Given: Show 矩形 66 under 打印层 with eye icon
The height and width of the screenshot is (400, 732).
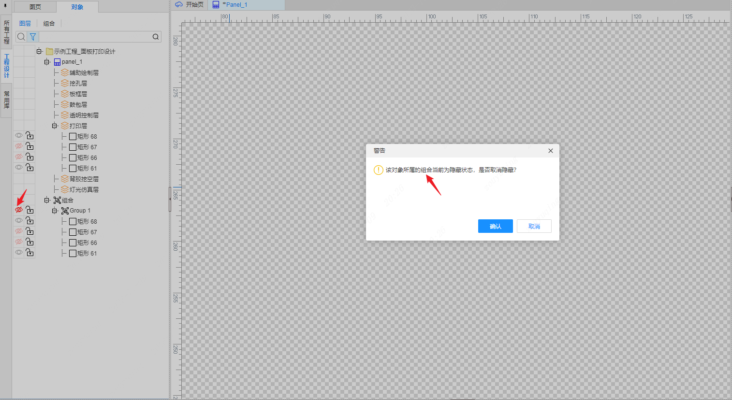Looking at the screenshot, I should pos(19,157).
